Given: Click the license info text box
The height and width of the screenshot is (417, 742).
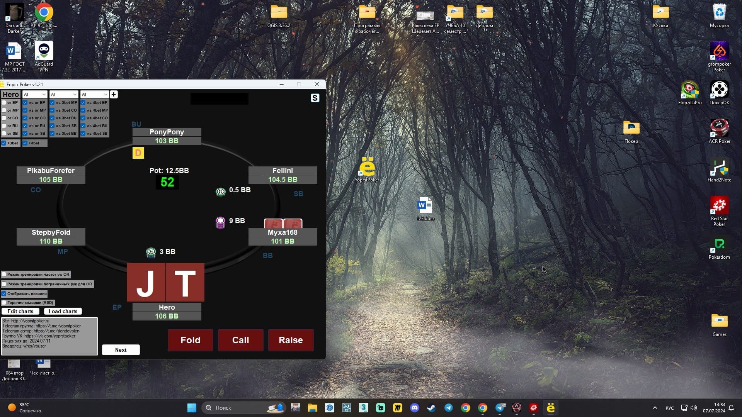Looking at the screenshot, I should pyautogui.click(x=49, y=336).
